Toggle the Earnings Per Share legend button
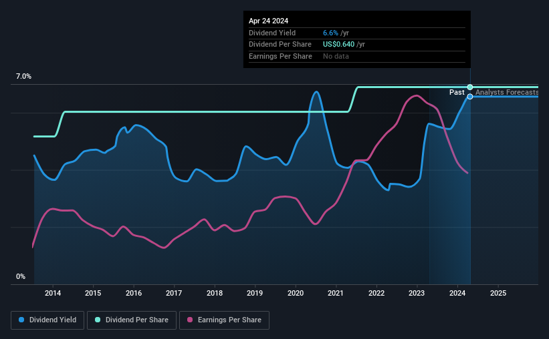This screenshot has width=549, height=339. (224, 320)
